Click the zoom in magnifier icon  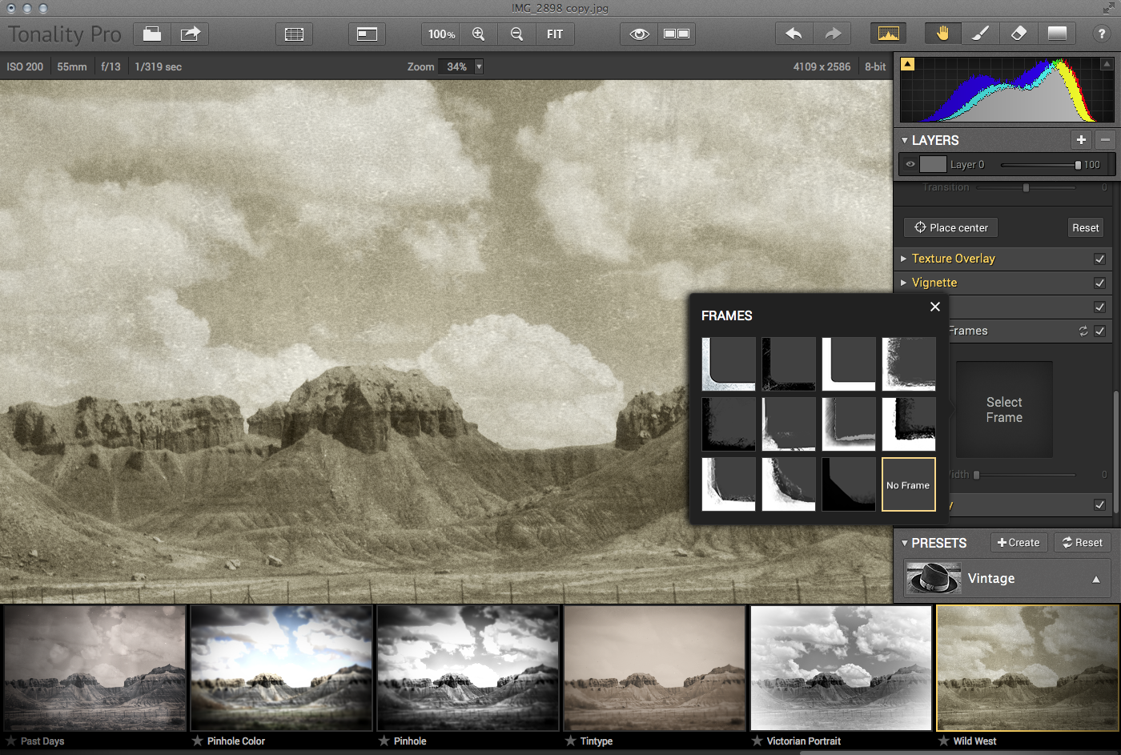click(x=478, y=34)
